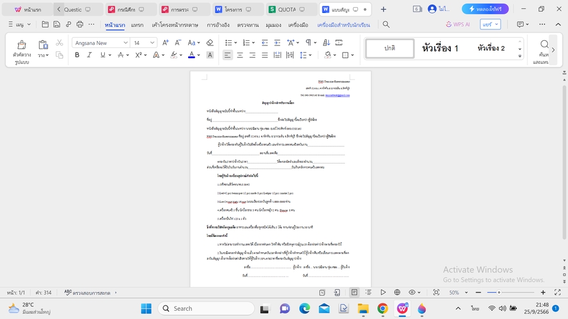Collapse the ribbon with up chevron
Image resolution: width=568 pixels, height=319 pixels.
[x=558, y=24]
